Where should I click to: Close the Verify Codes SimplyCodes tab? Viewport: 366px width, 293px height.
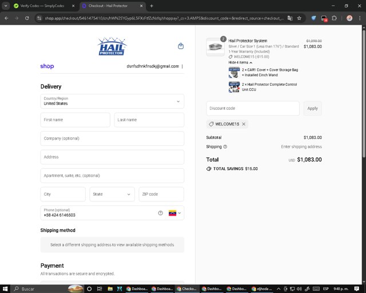[x=73, y=6]
